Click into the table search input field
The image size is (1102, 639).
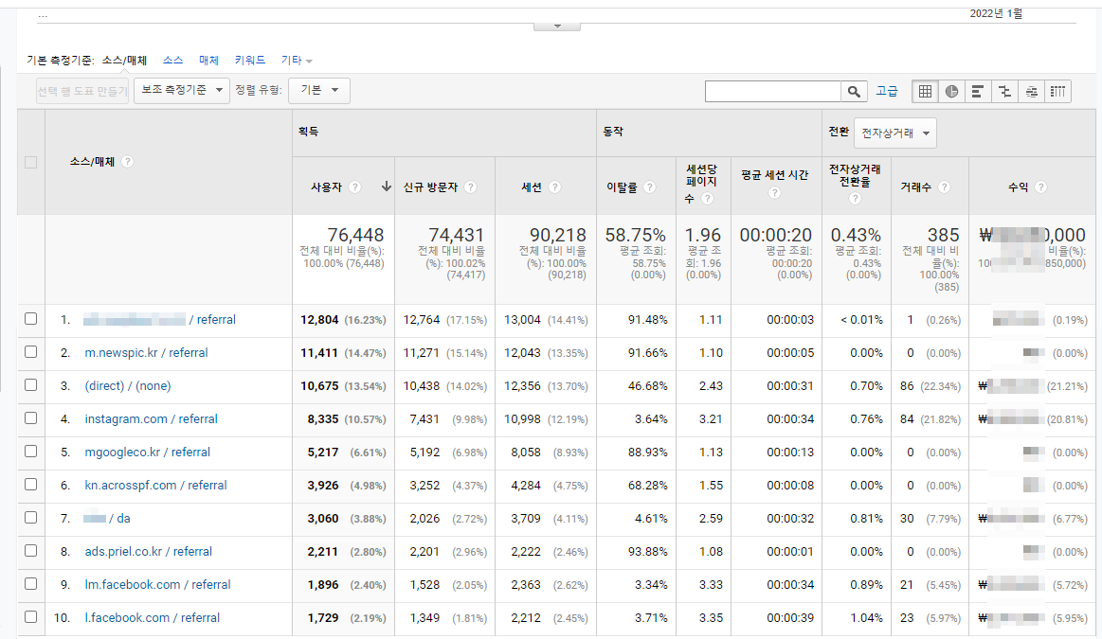click(772, 92)
